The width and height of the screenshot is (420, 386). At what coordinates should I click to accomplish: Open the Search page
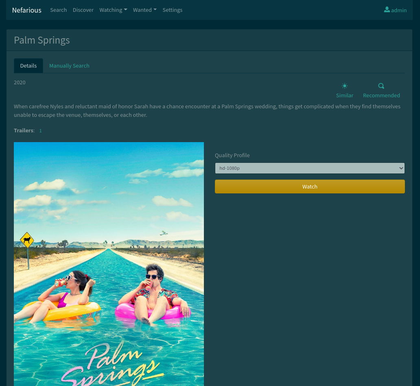point(58,10)
